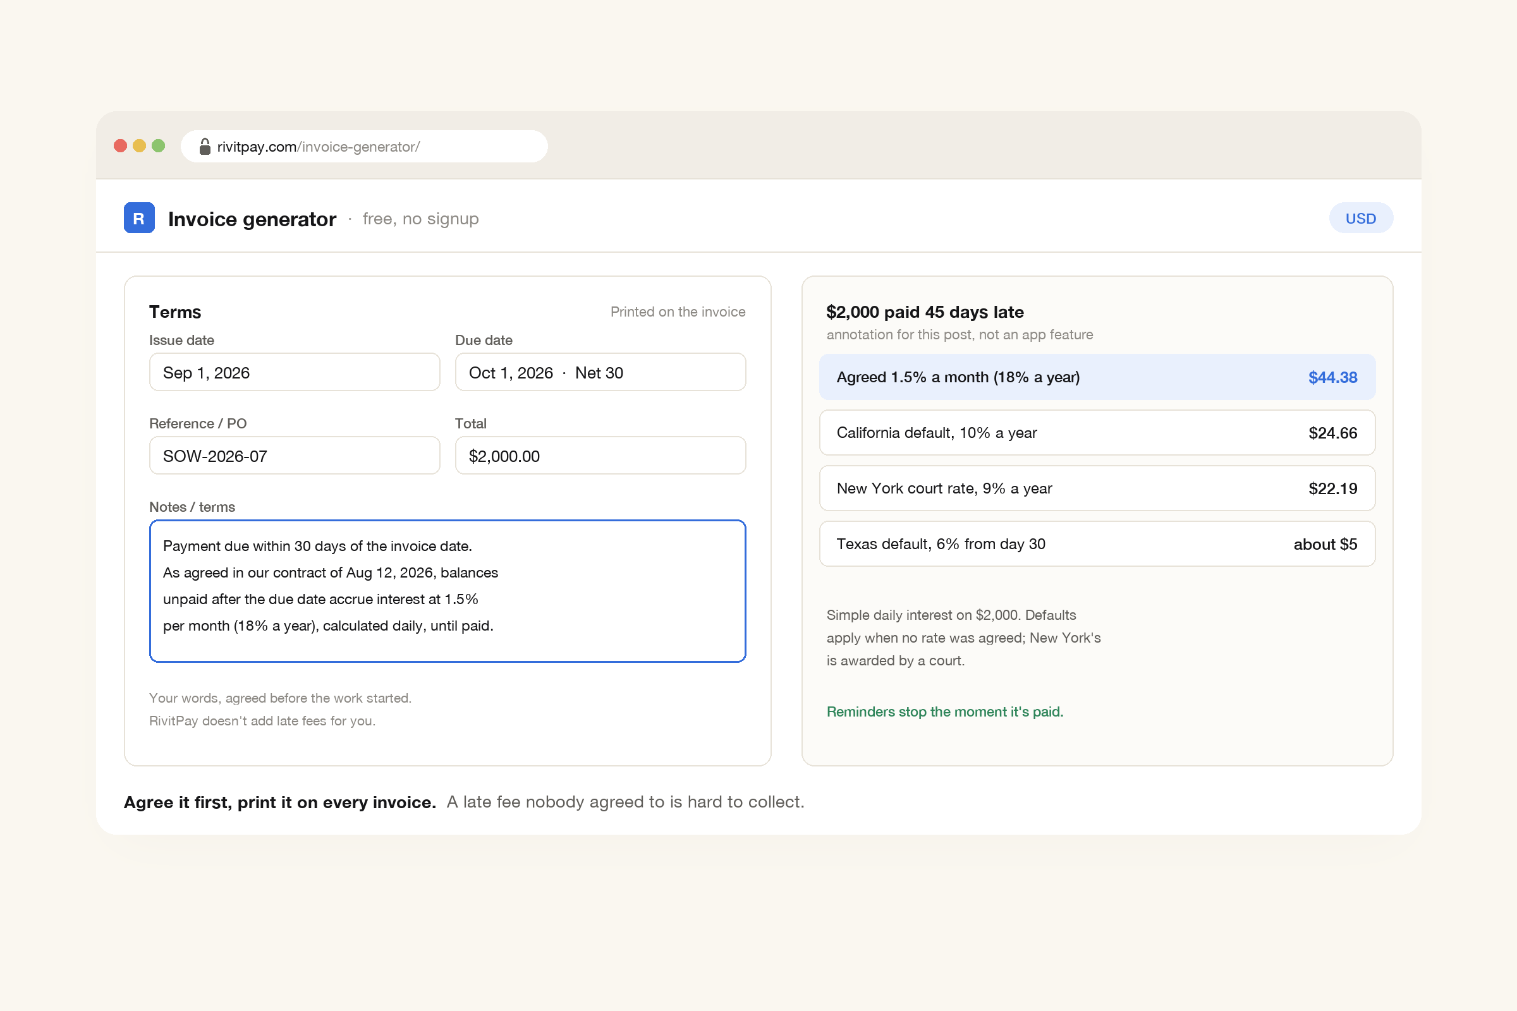Image resolution: width=1517 pixels, height=1011 pixels.
Task: Edit the Issue date field Sep 1, 2026
Action: pos(295,372)
